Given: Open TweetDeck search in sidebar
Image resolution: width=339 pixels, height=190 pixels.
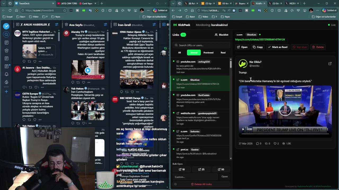Looking at the screenshot, I should coord(6,34).
